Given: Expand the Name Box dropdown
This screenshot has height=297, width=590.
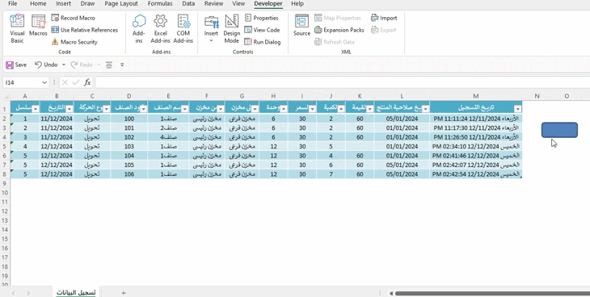Looking at the screenshot, I should pos(44,82).
